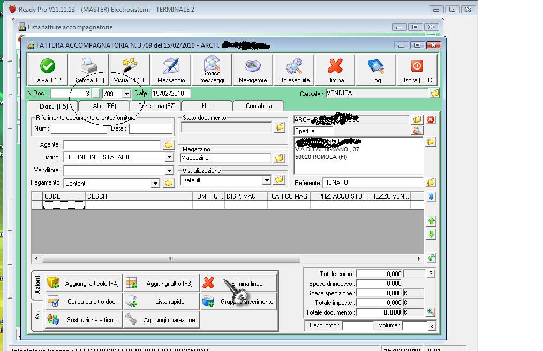Open Op.eseguite gears icon

294,66
